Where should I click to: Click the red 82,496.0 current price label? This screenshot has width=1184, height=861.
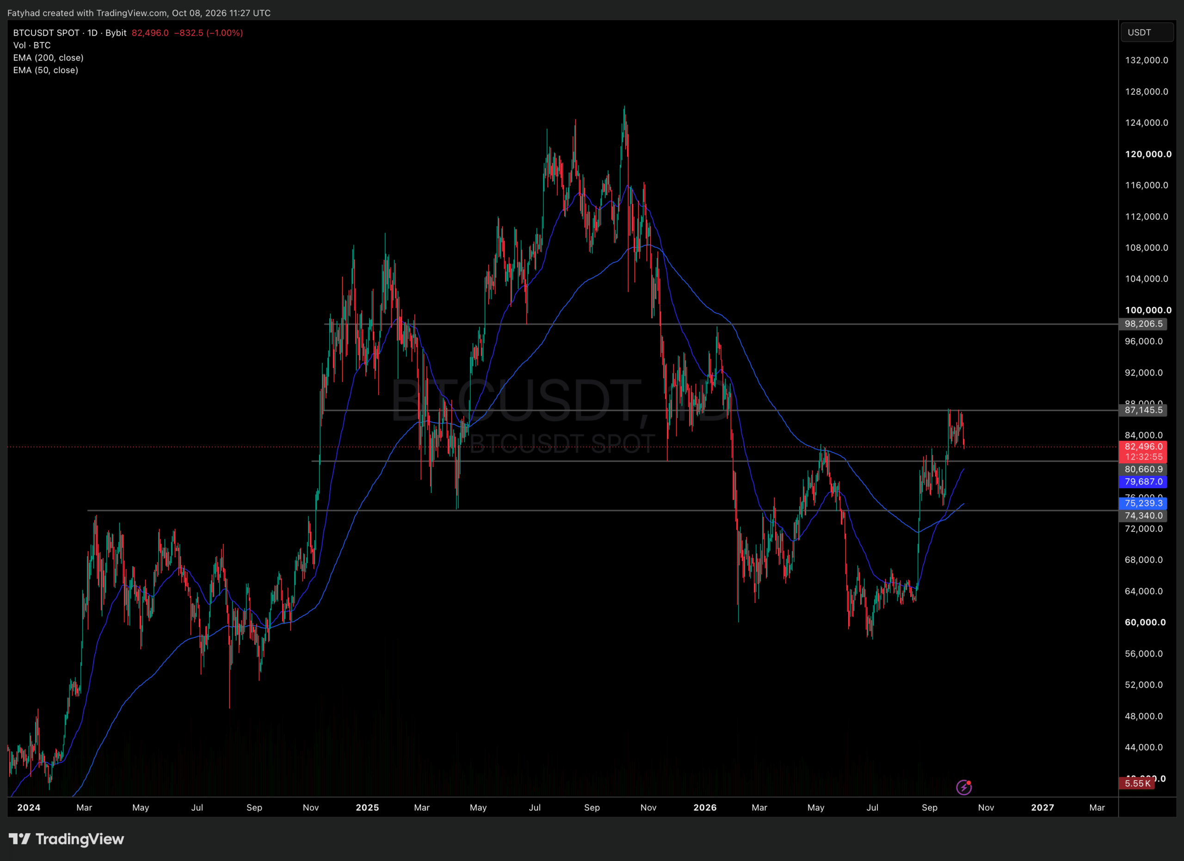1143,447
